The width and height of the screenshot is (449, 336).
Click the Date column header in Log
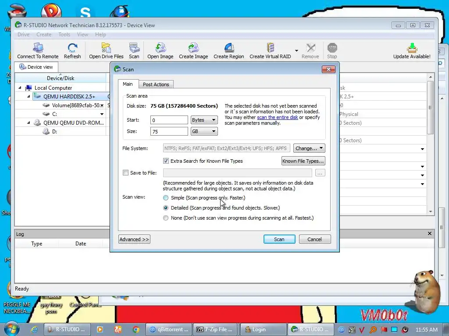click(x=81, y=243)
